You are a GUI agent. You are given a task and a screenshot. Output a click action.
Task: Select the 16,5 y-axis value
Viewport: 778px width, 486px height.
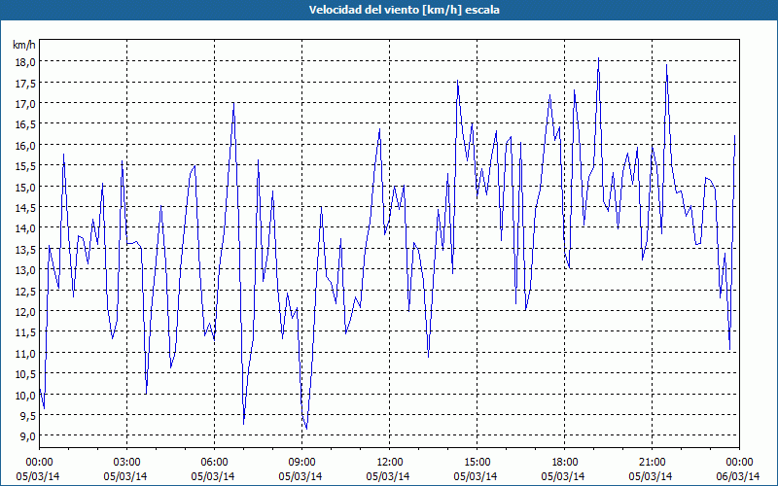[x=26, y=124]
